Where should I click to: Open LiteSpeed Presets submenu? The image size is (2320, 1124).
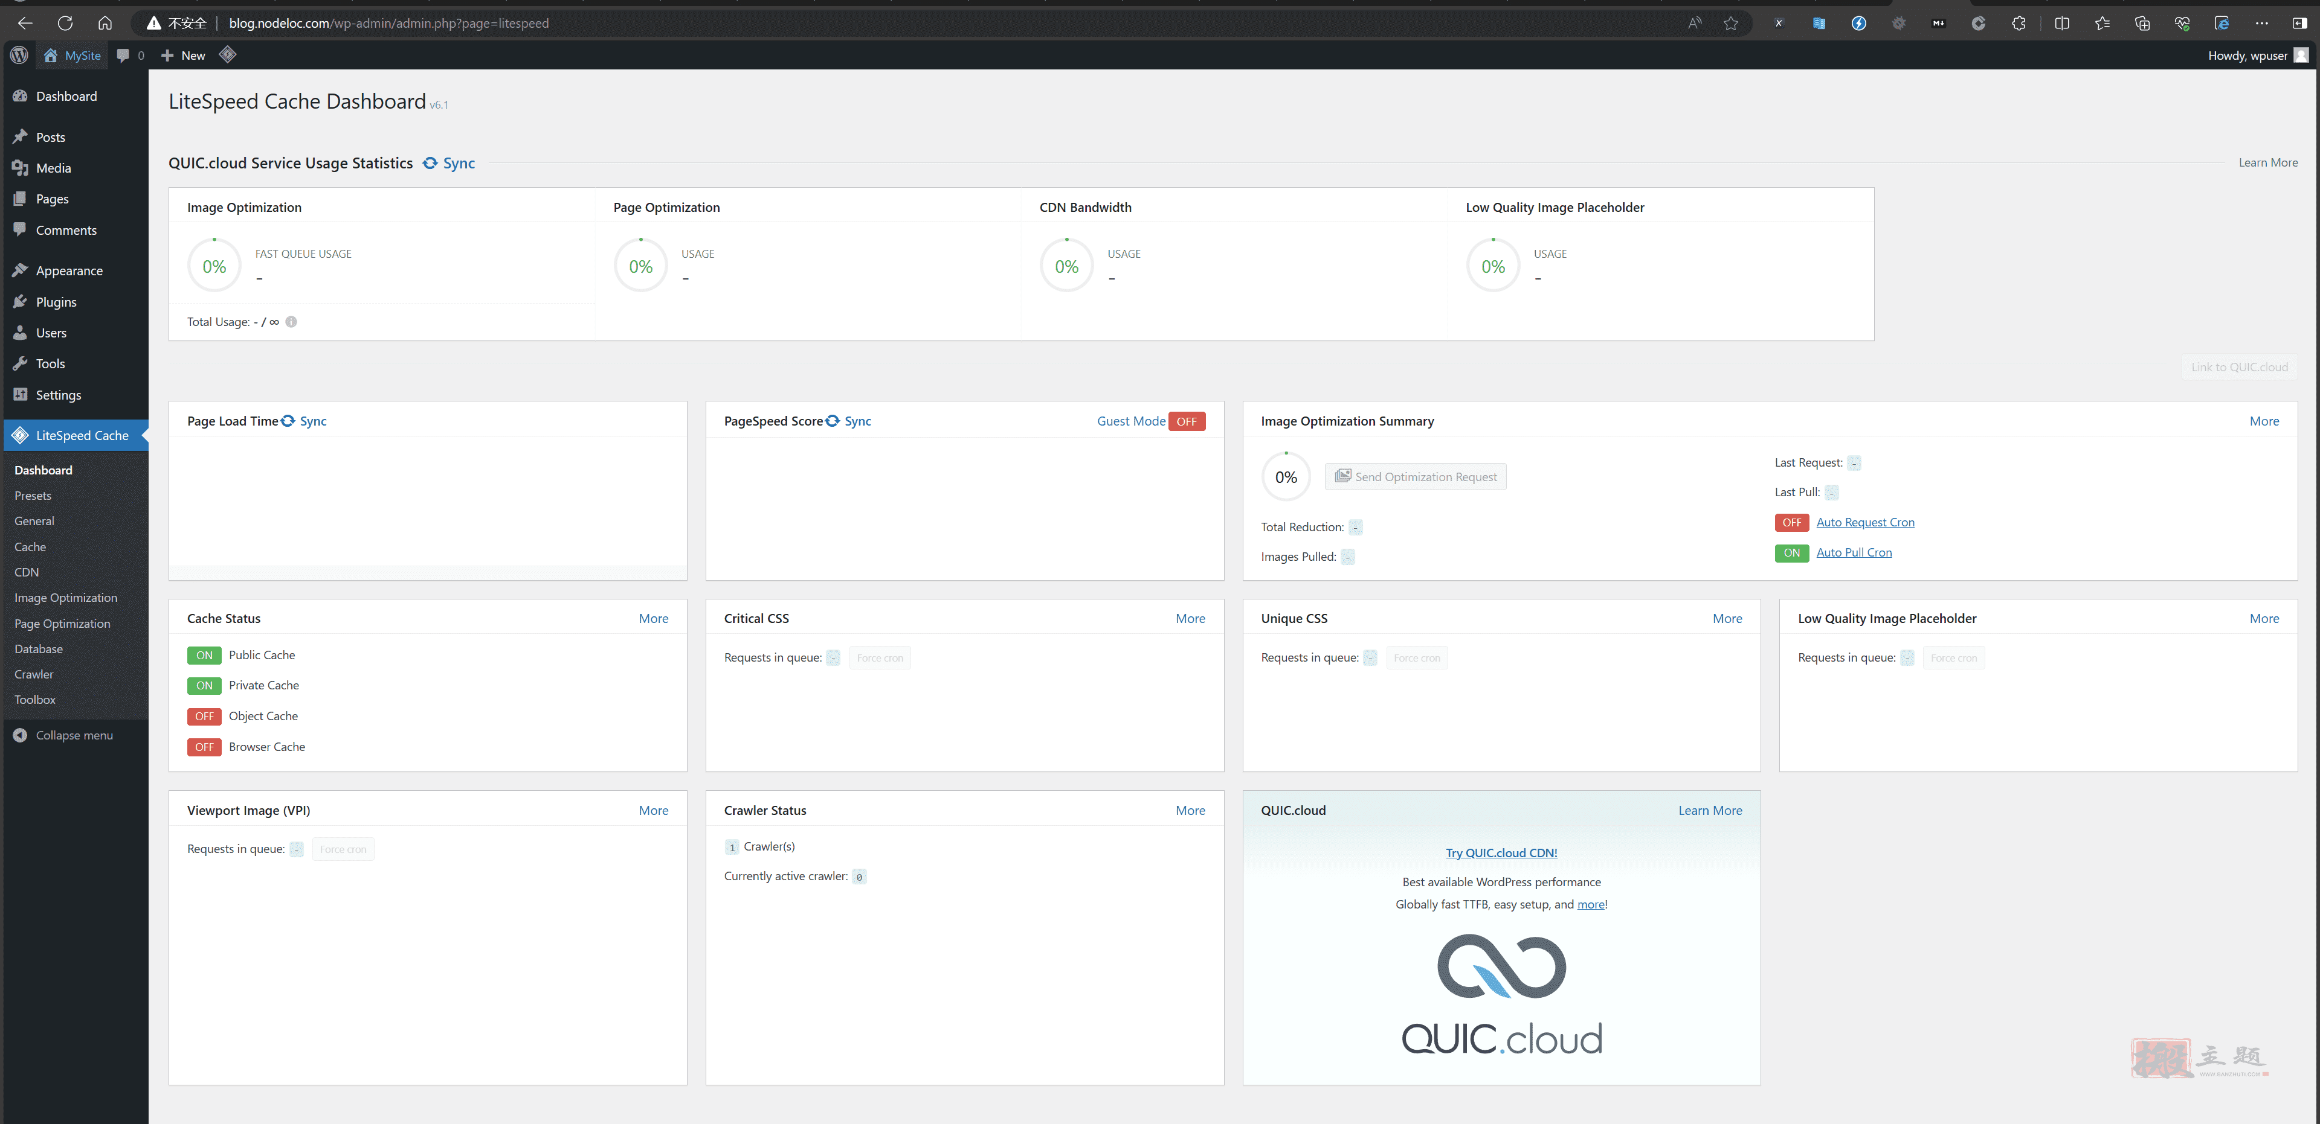(33, 496)
